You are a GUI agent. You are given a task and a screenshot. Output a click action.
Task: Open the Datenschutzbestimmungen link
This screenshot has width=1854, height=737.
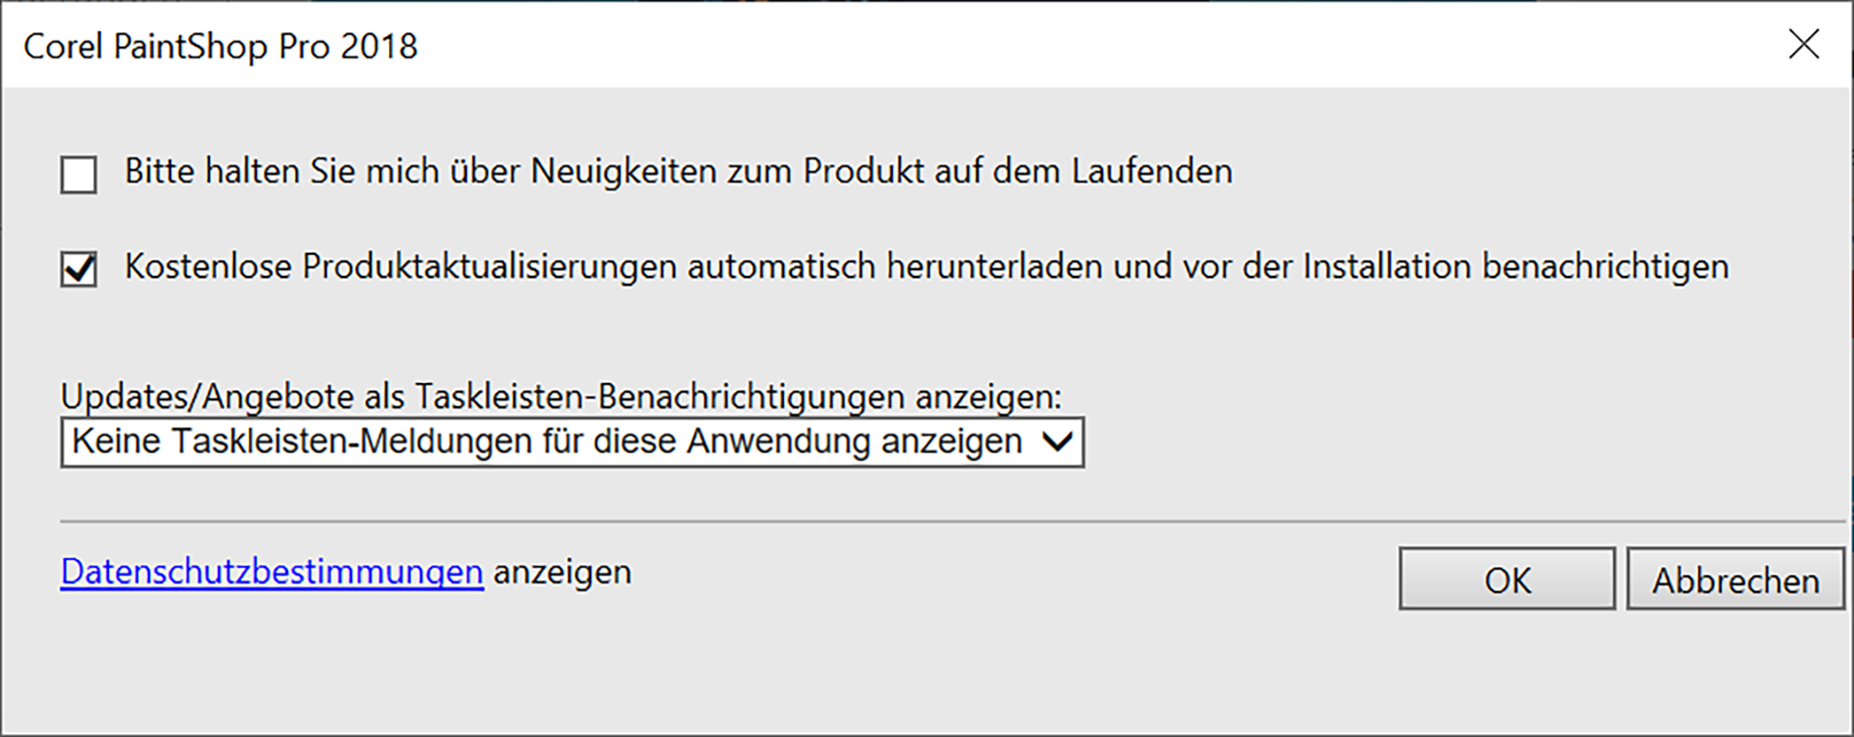tap(271, 572)
